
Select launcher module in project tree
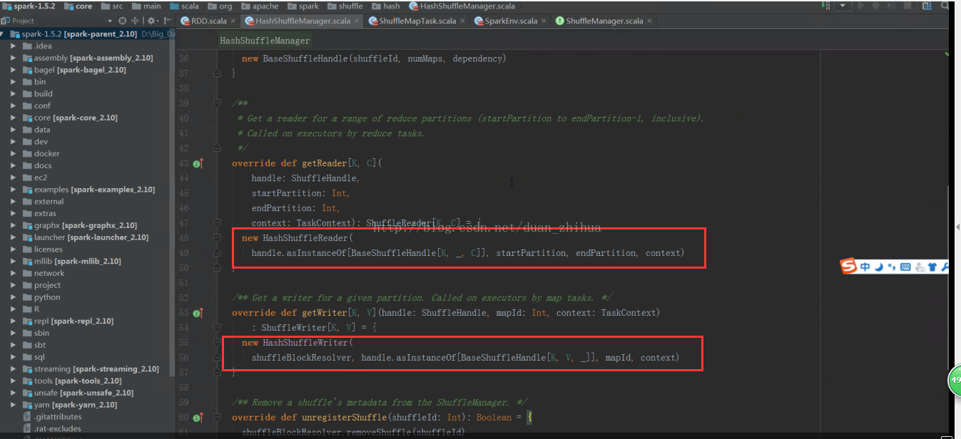coord(91,237)
